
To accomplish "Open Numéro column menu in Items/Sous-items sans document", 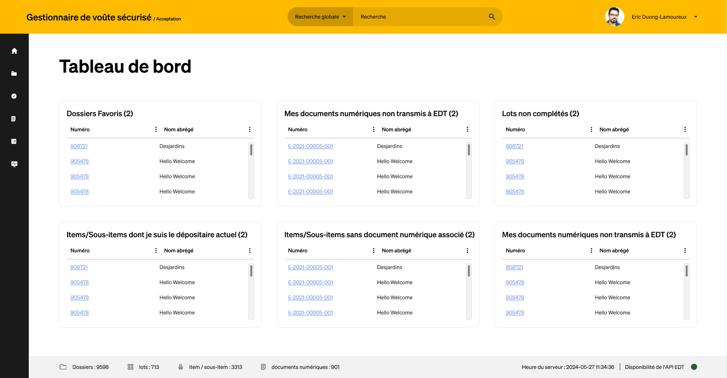I will 374,250.
